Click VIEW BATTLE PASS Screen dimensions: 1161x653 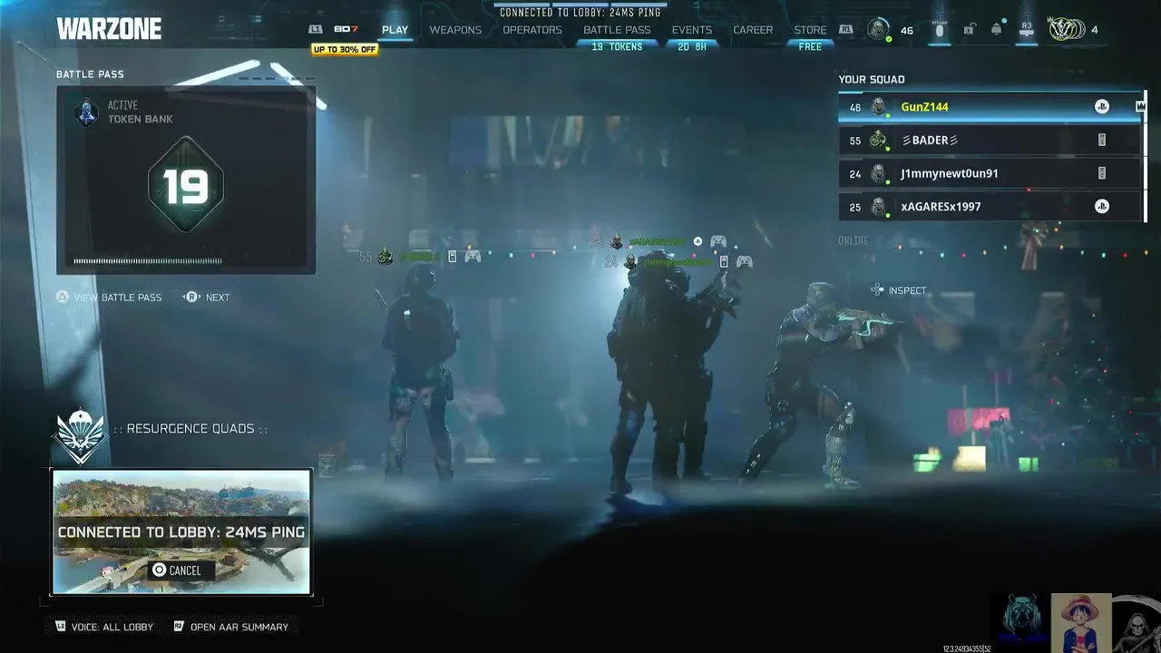pyautogui.click(x=118, y=297)
